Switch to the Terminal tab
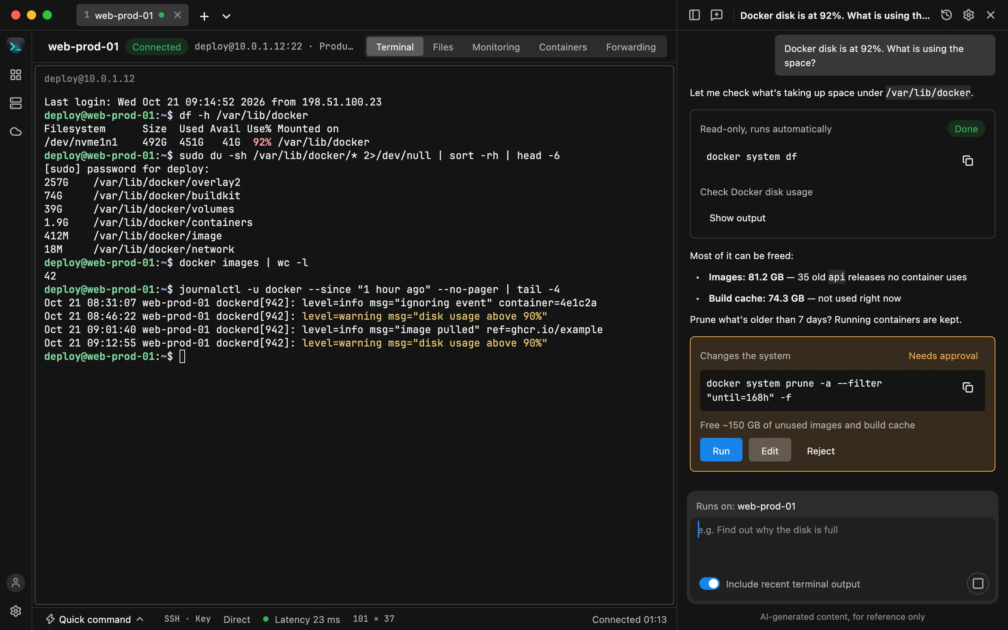This screenshot has height=630, width=1008. [395, 47]
